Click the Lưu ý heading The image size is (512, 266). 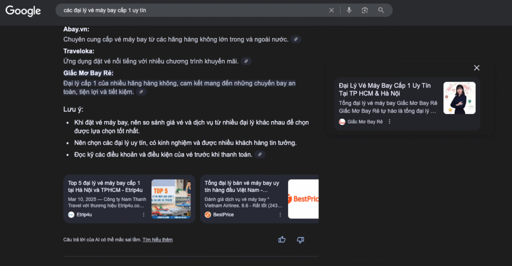coord(73,109)
